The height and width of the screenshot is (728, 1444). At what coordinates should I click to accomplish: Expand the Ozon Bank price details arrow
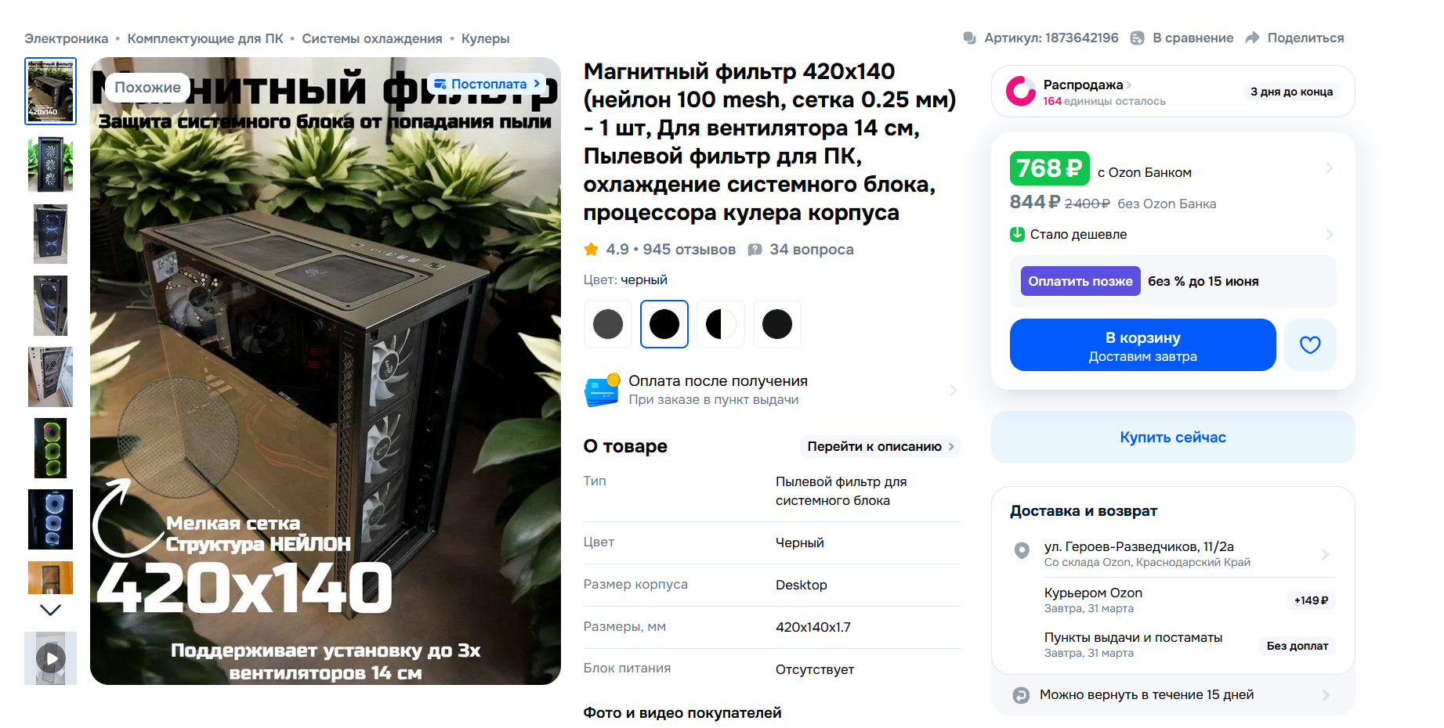pyautogui.click(x=1329, y=168)
